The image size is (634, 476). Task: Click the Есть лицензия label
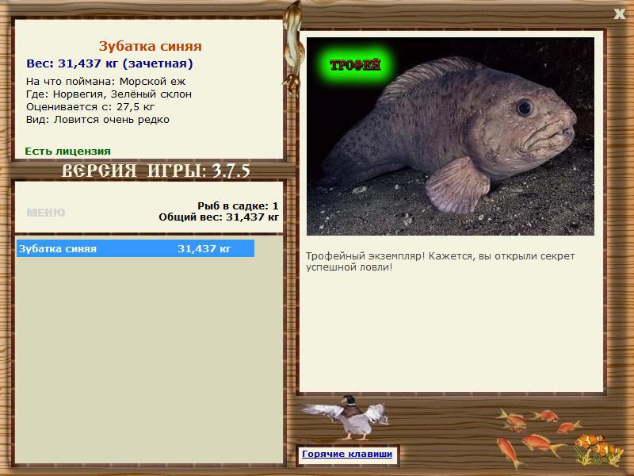[68, 152]
